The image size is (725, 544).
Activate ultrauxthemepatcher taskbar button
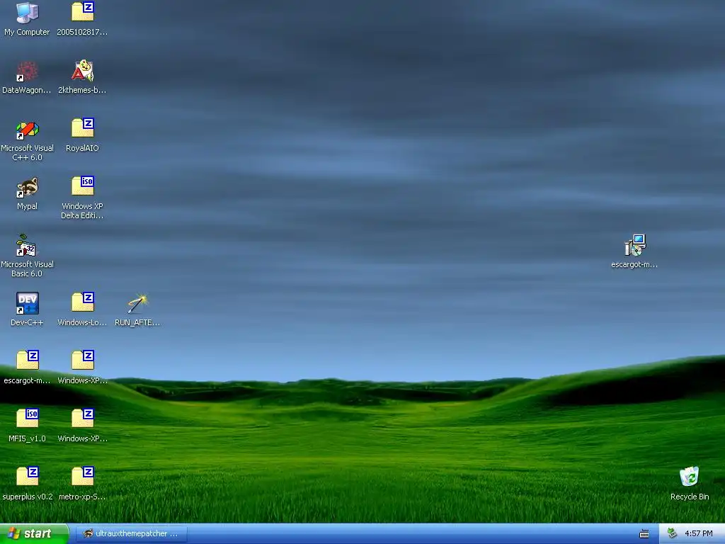pos(131,534)
